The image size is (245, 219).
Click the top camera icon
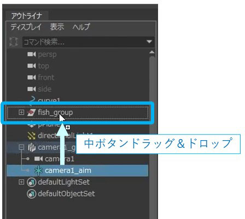point(32,66)
